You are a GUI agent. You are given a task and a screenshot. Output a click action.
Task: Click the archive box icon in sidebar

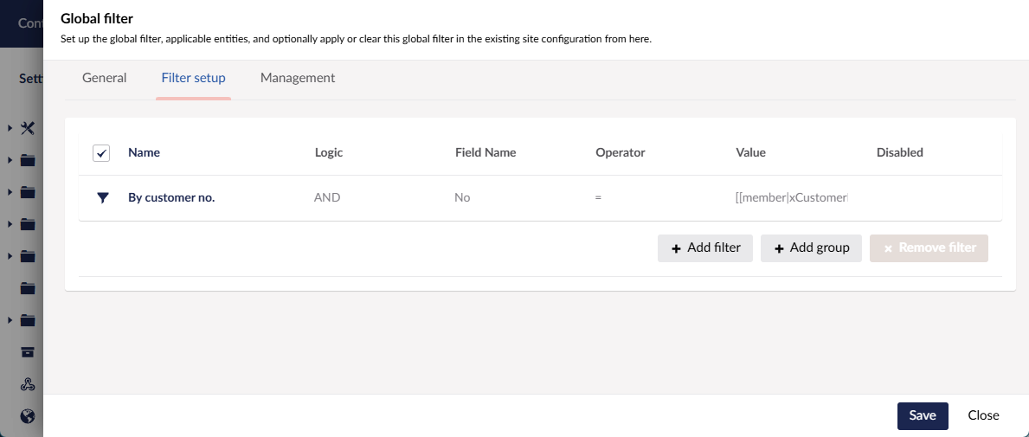click(x=28, y=352)
